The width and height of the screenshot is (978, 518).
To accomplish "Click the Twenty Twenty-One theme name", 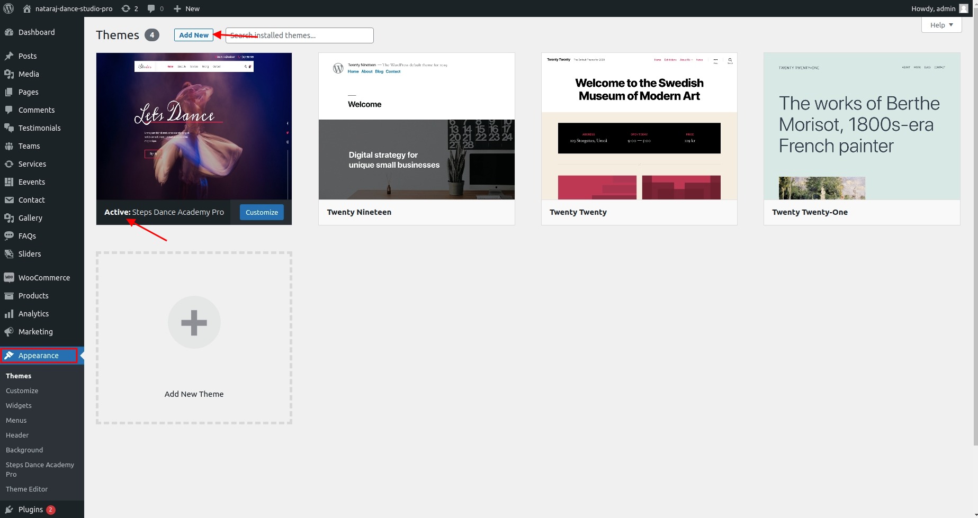I will (810, 212).
